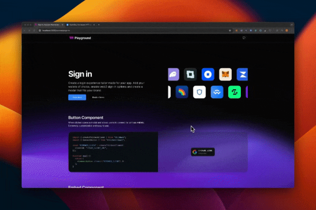Click the green Safe wallet icon

[x=234, y=92]
